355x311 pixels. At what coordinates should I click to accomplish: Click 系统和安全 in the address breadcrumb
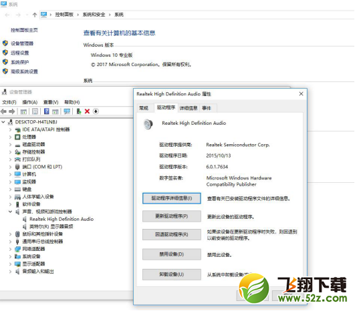(x=94, y=15)
